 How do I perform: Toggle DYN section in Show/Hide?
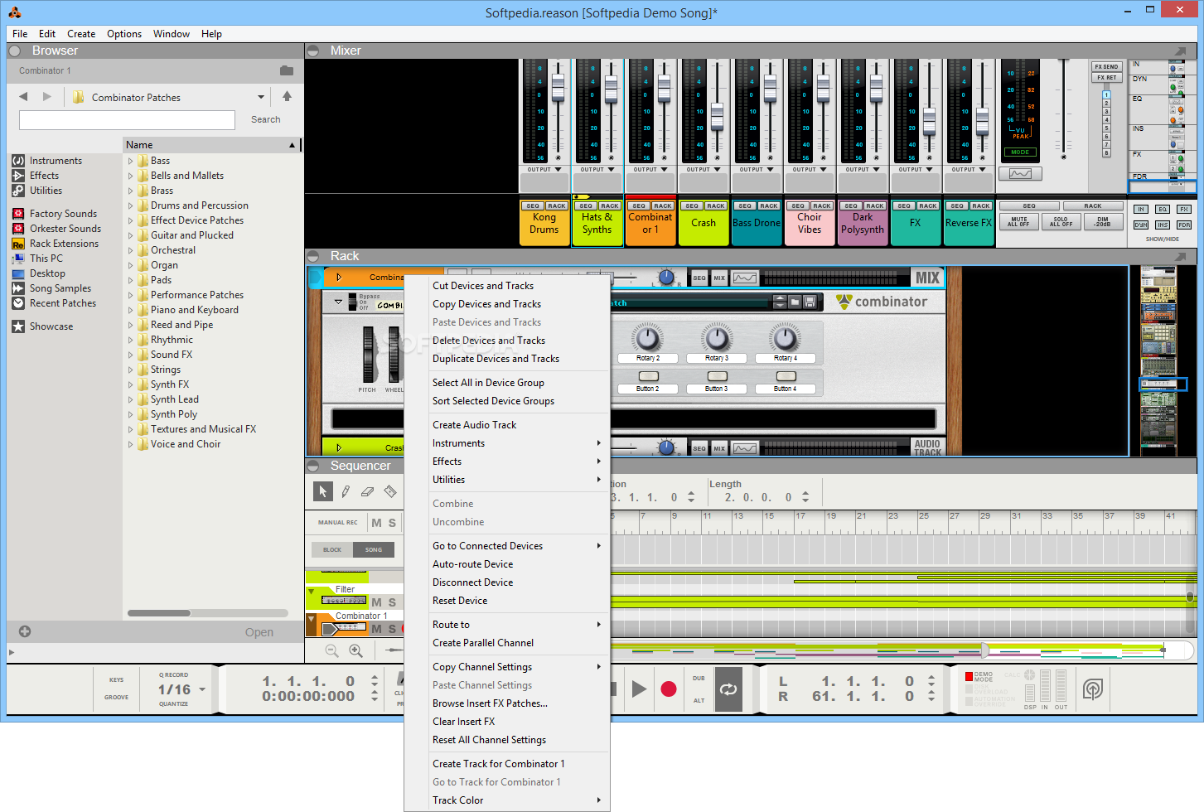click(x=1141, y=225)
